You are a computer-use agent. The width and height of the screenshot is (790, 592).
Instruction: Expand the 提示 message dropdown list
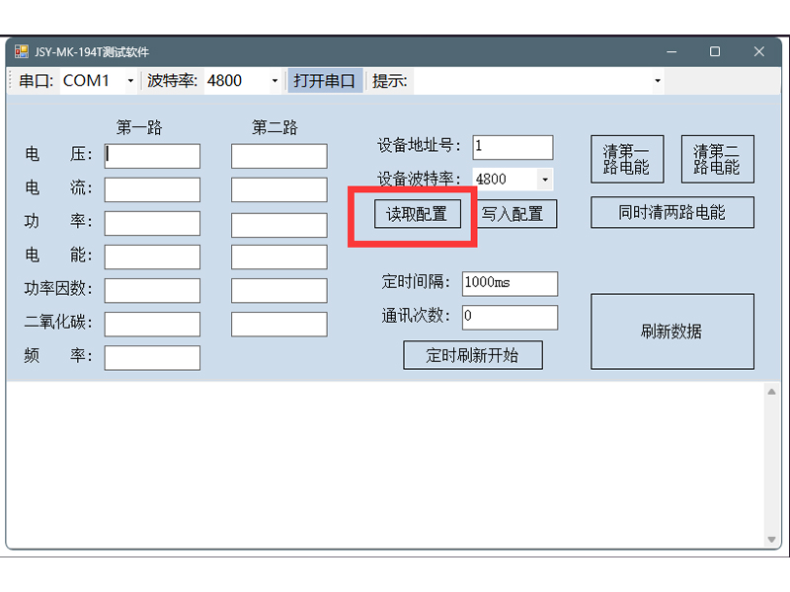[657, 80]
